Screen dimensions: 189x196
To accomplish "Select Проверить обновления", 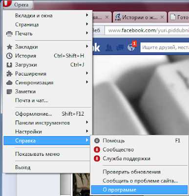I will click(x=139, y=172).
